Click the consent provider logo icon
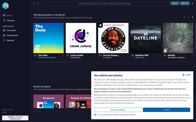Screen dimensions: 196x122 (95, 115)
